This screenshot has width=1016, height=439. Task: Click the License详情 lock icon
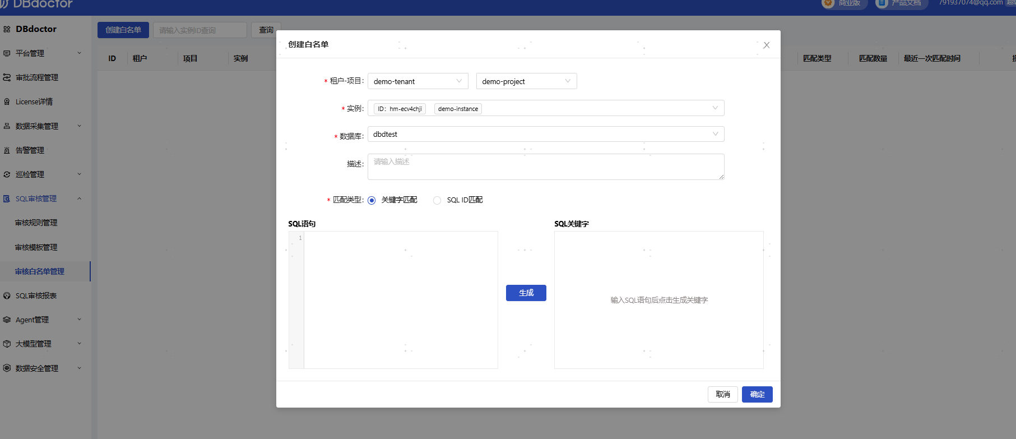coord(7,101)
